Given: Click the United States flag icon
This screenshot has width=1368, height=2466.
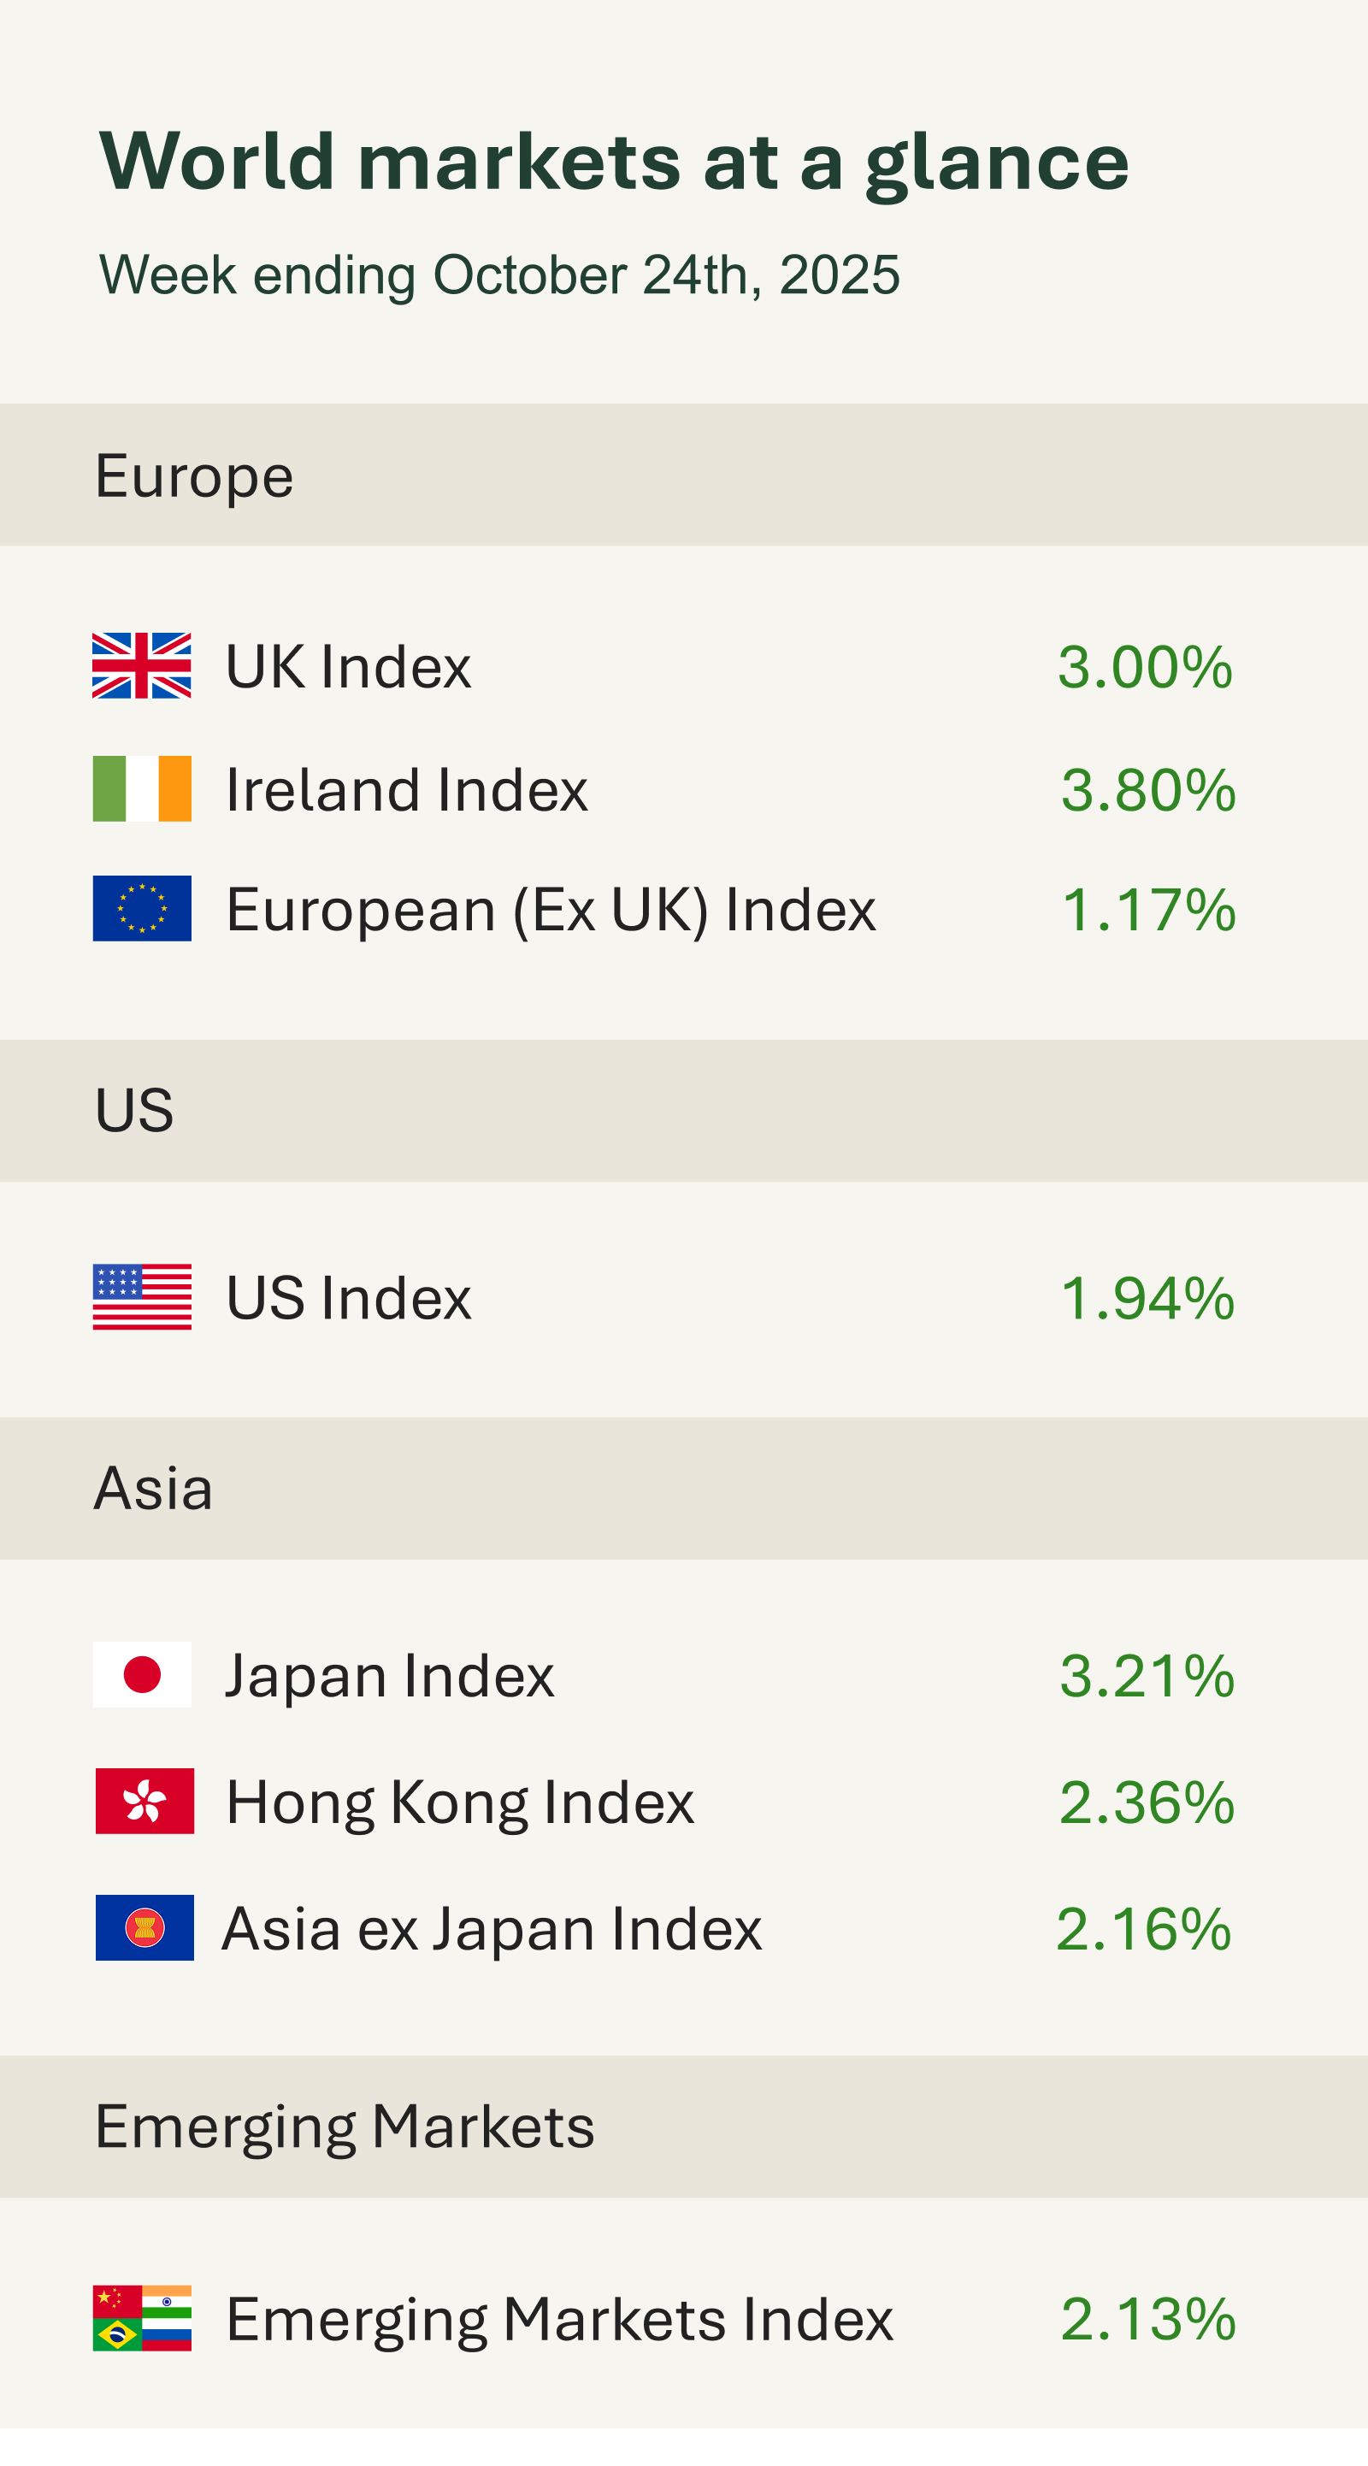Looking at the screenshot, I should click(x=142, y=1297).
